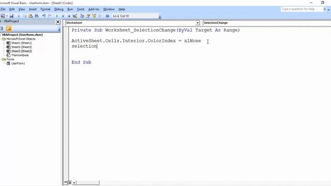331x186 pixels.
Task: Open the Edit menu
Action: [12, 9]
